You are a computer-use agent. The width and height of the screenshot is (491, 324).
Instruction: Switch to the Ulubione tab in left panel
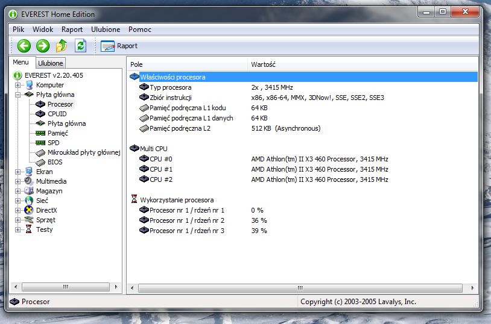click(51, 63)
